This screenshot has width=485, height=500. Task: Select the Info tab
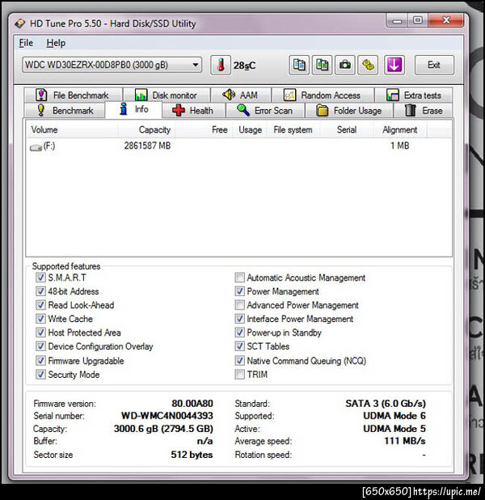(133, 109)
